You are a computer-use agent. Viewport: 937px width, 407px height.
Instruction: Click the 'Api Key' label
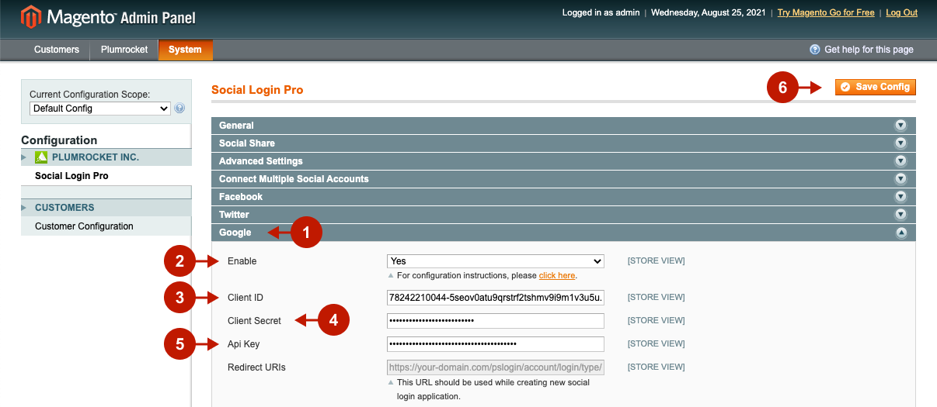click(243, 344)
